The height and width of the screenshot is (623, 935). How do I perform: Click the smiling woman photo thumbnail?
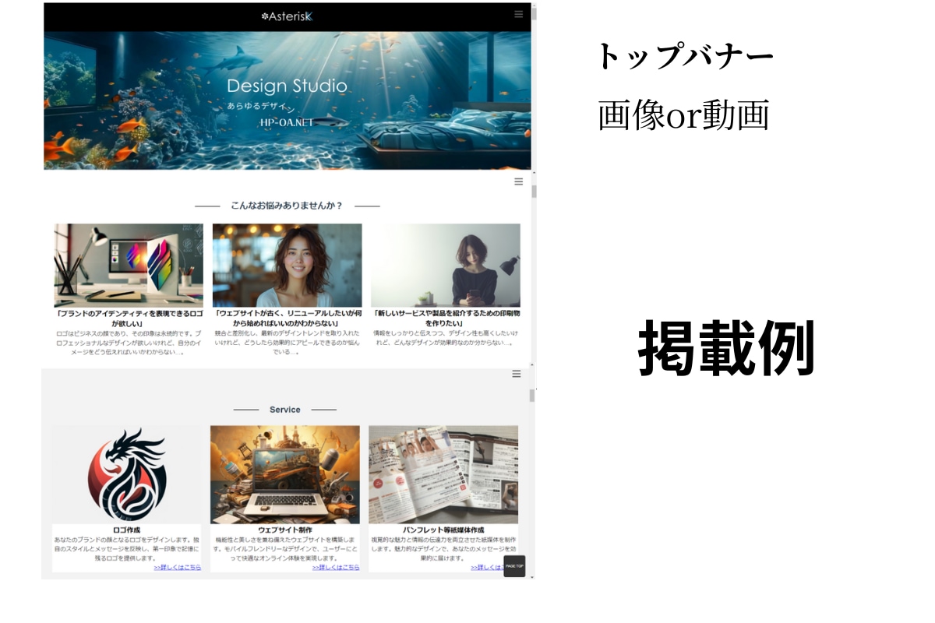pos(287,266)
